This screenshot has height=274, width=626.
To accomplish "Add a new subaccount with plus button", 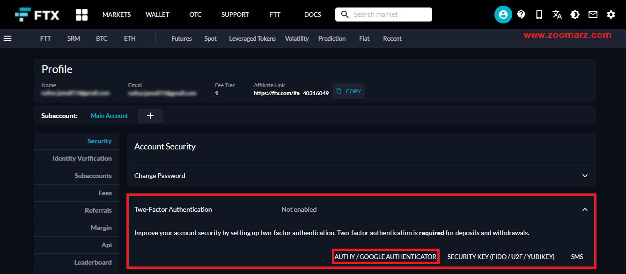I will pyautogui.click(x=150, y=116).
